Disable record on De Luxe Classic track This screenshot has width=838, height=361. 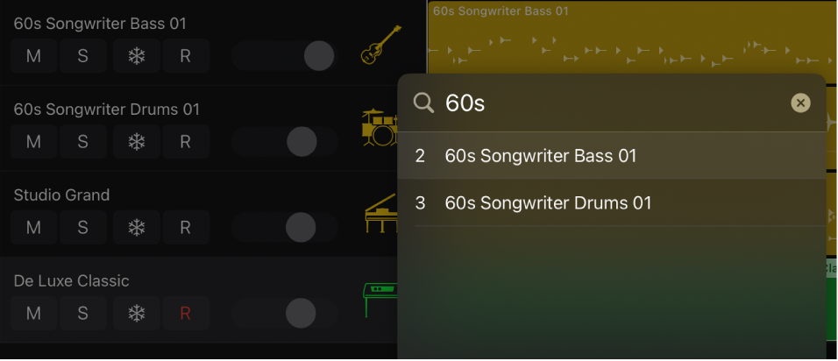(x=185, y=313)
